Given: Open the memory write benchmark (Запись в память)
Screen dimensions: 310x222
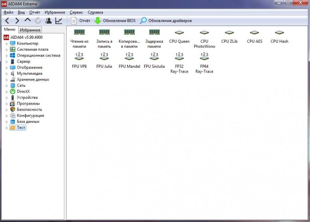Looking at the screenshot, I should tap(104, 38).
